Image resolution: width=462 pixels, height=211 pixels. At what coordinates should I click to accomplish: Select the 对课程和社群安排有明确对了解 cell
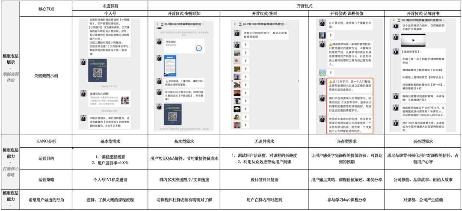click(184, 200)
